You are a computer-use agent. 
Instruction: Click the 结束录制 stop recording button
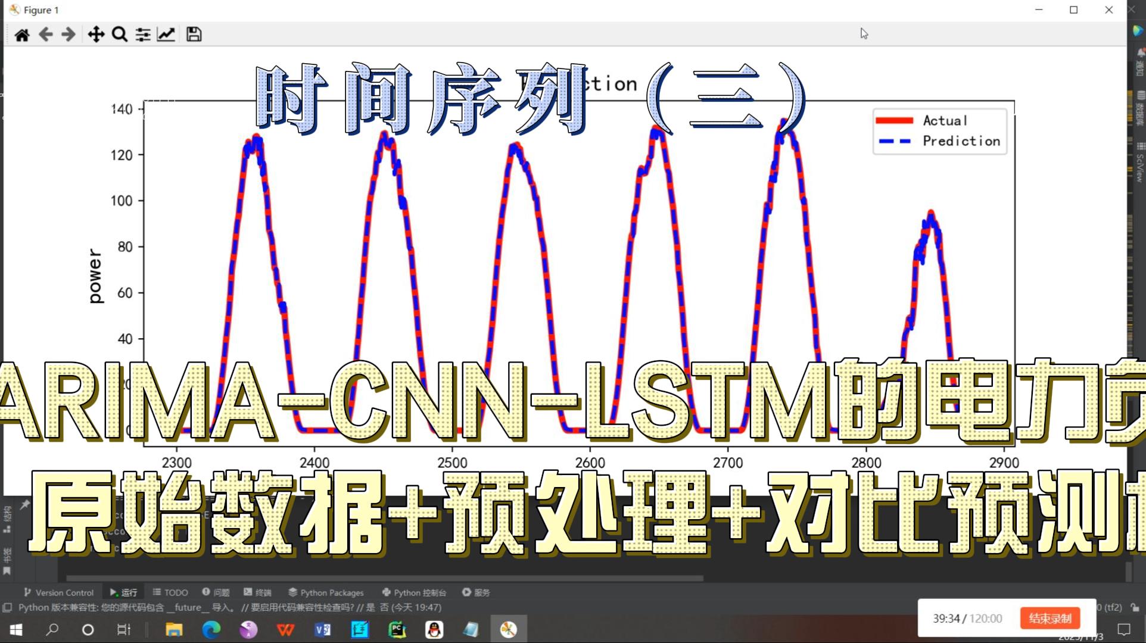click(x=1050, y=619)
